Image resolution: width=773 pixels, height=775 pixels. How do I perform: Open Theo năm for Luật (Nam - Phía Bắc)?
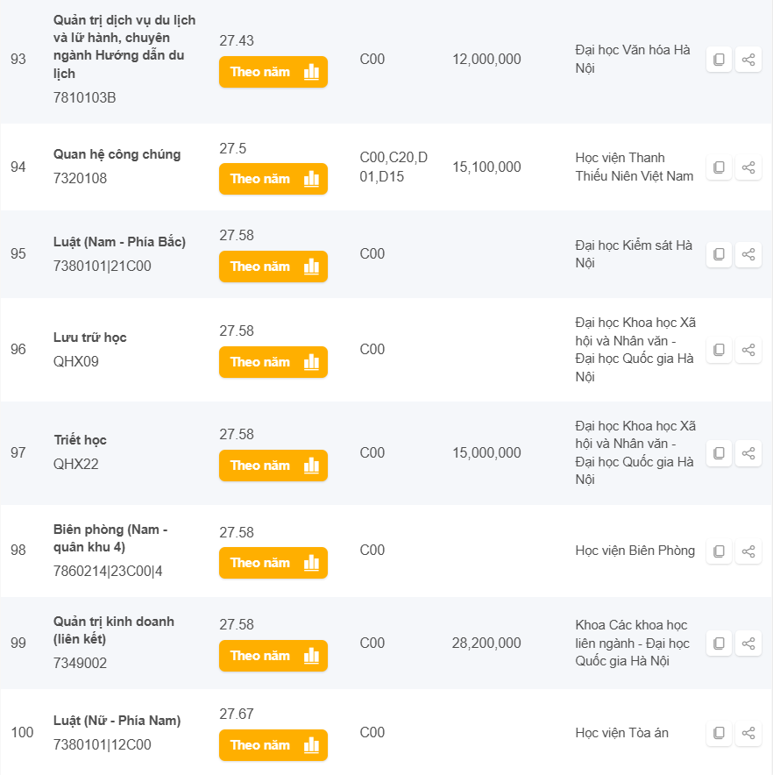[273, 267]
